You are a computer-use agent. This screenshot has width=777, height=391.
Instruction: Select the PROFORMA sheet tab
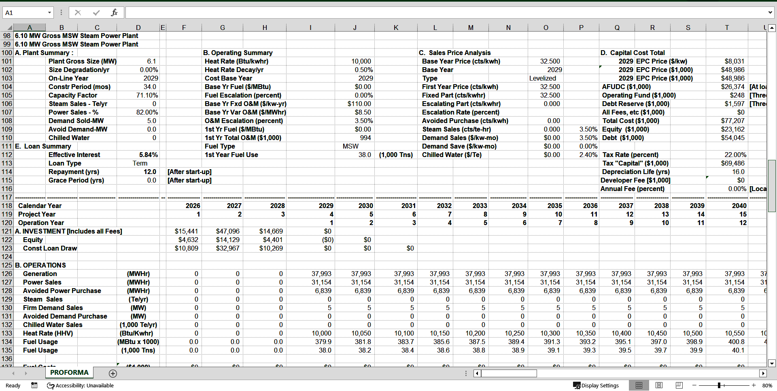[x=69, y=372]
